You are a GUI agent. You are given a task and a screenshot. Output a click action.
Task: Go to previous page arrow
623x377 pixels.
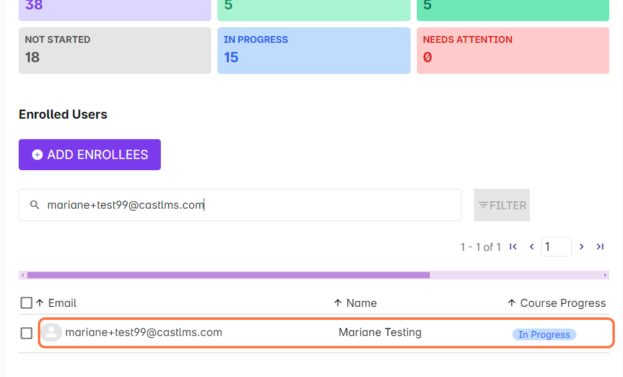(x=532, y=247)
